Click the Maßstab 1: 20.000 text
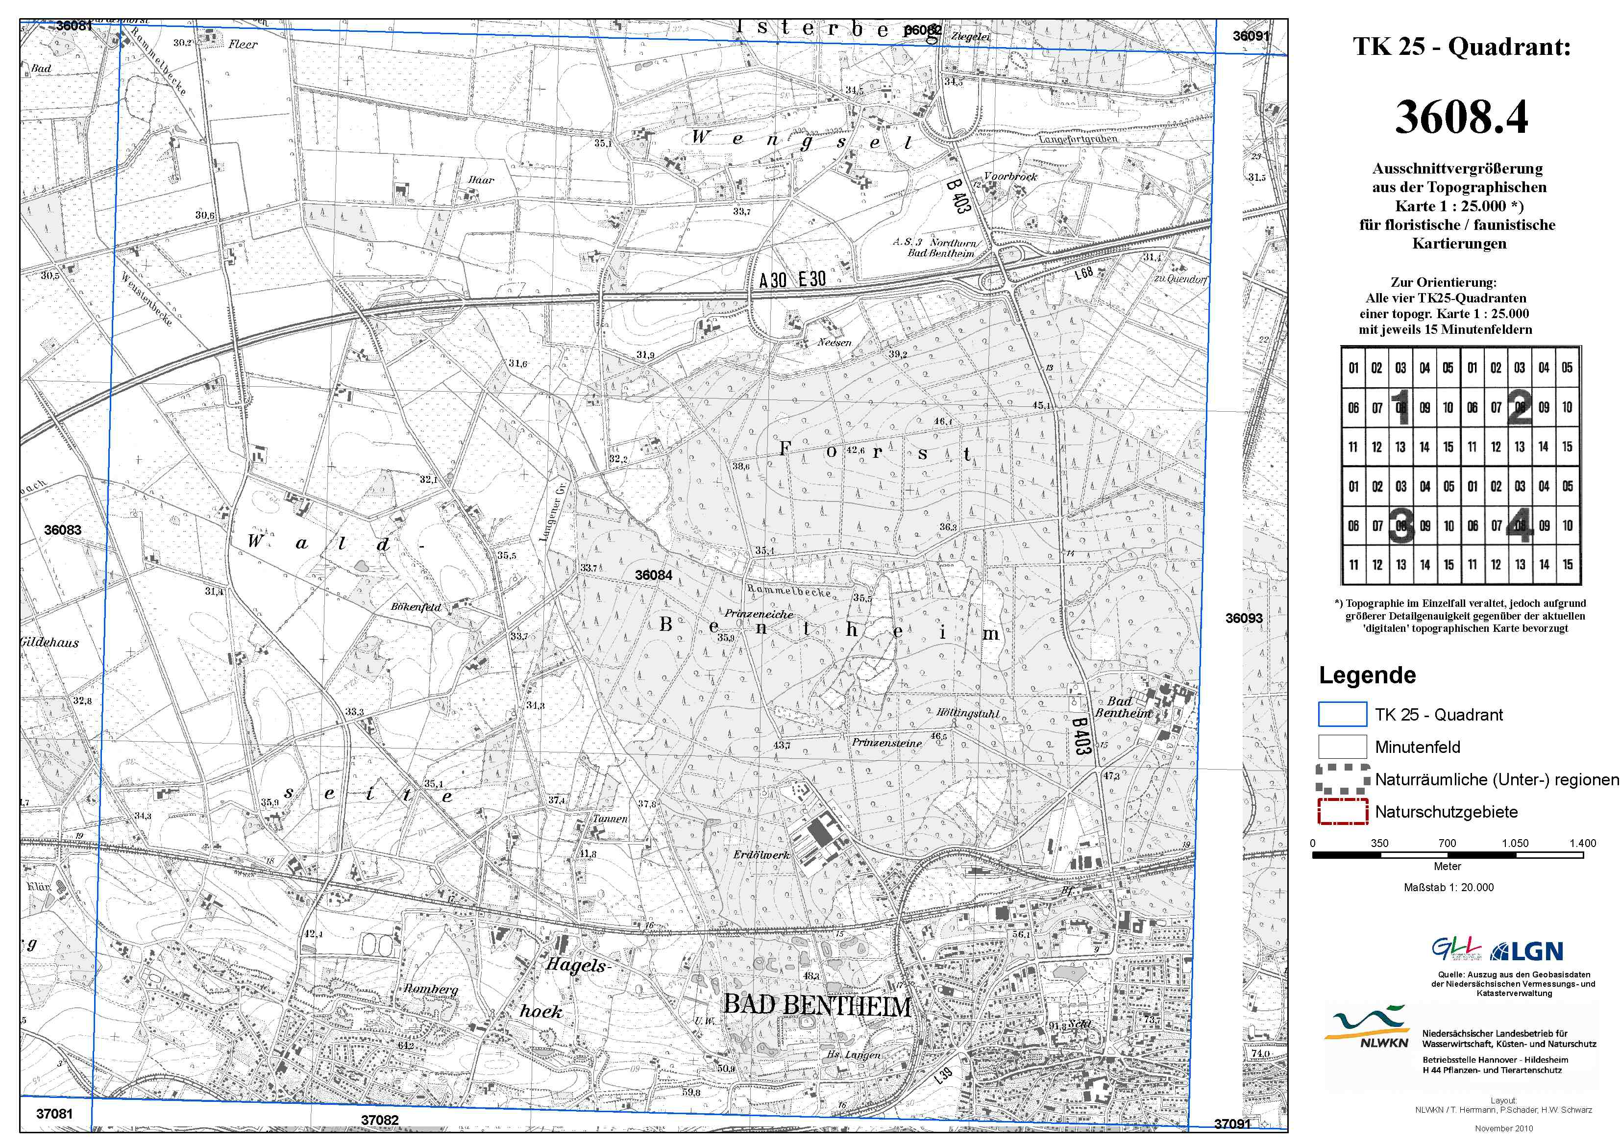The height and width of the screenshot is (1147, 1620). (1448, 887)
